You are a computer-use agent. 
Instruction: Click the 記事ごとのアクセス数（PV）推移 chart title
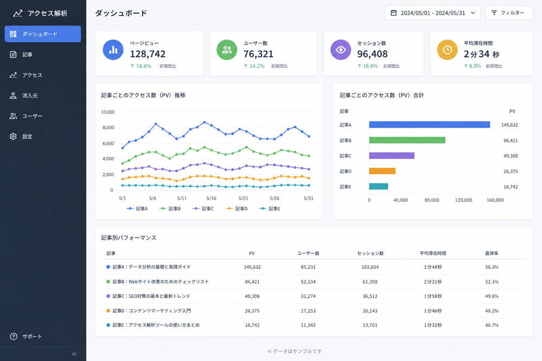pyautogui.click(x=143, y=95)
